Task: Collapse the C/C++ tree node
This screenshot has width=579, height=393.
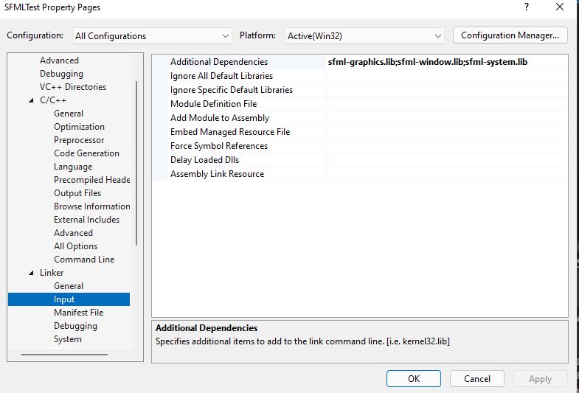Action: (x=32, y=100)
